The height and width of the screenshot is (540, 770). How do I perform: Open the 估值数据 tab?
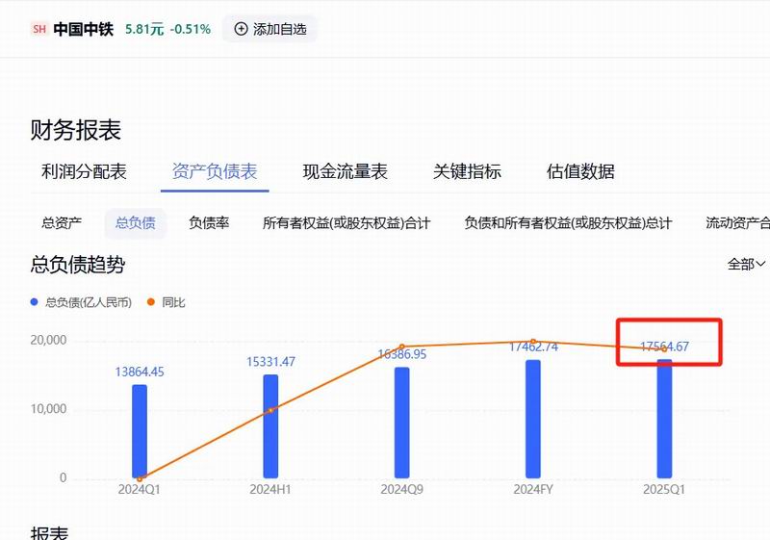point(580,172)
